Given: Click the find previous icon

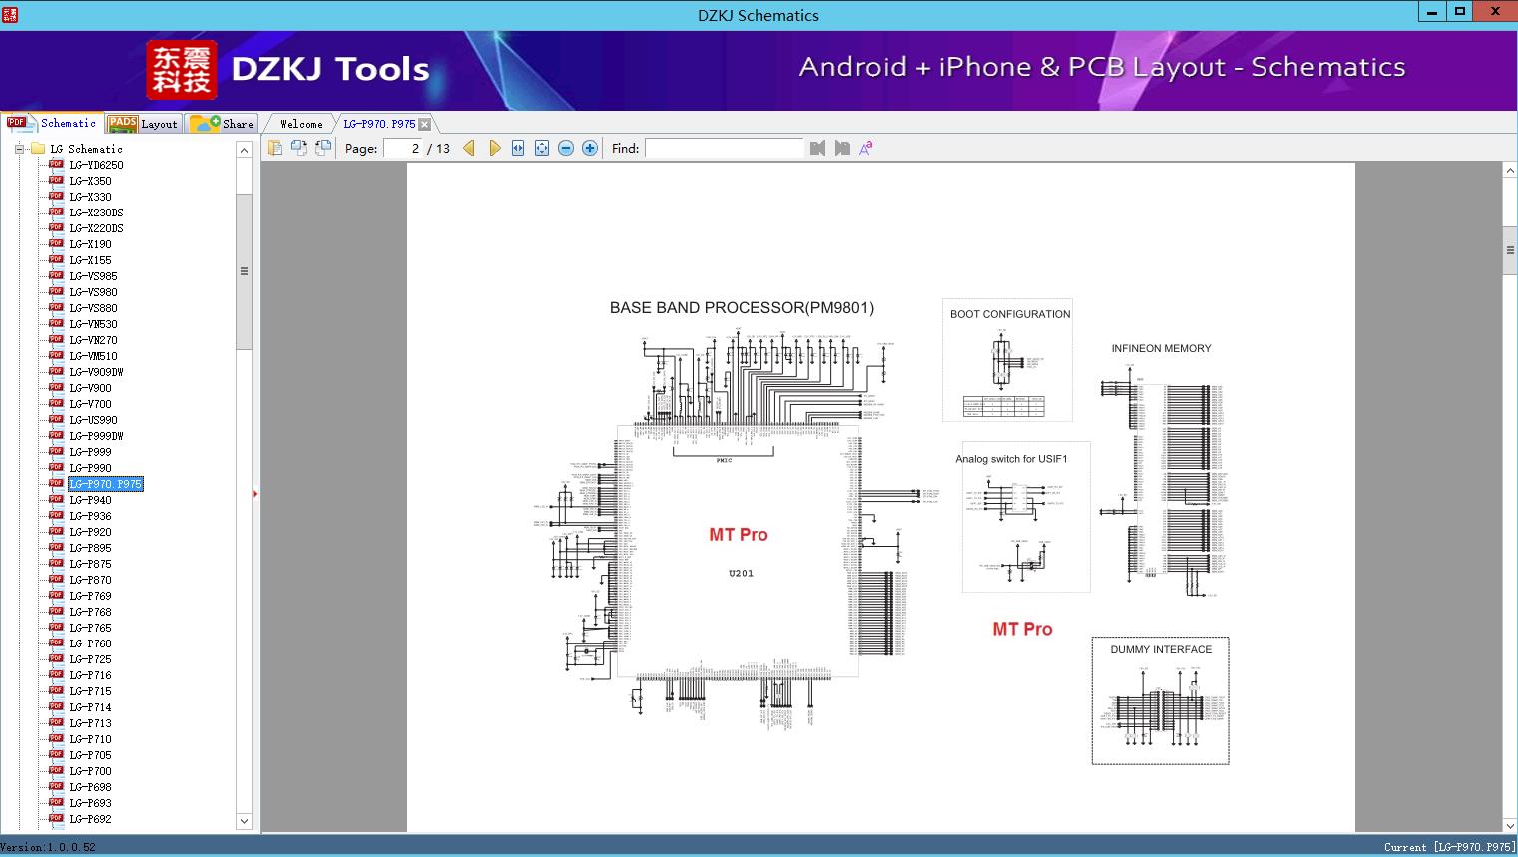Looking at the screenshot, I should [818, 148].
